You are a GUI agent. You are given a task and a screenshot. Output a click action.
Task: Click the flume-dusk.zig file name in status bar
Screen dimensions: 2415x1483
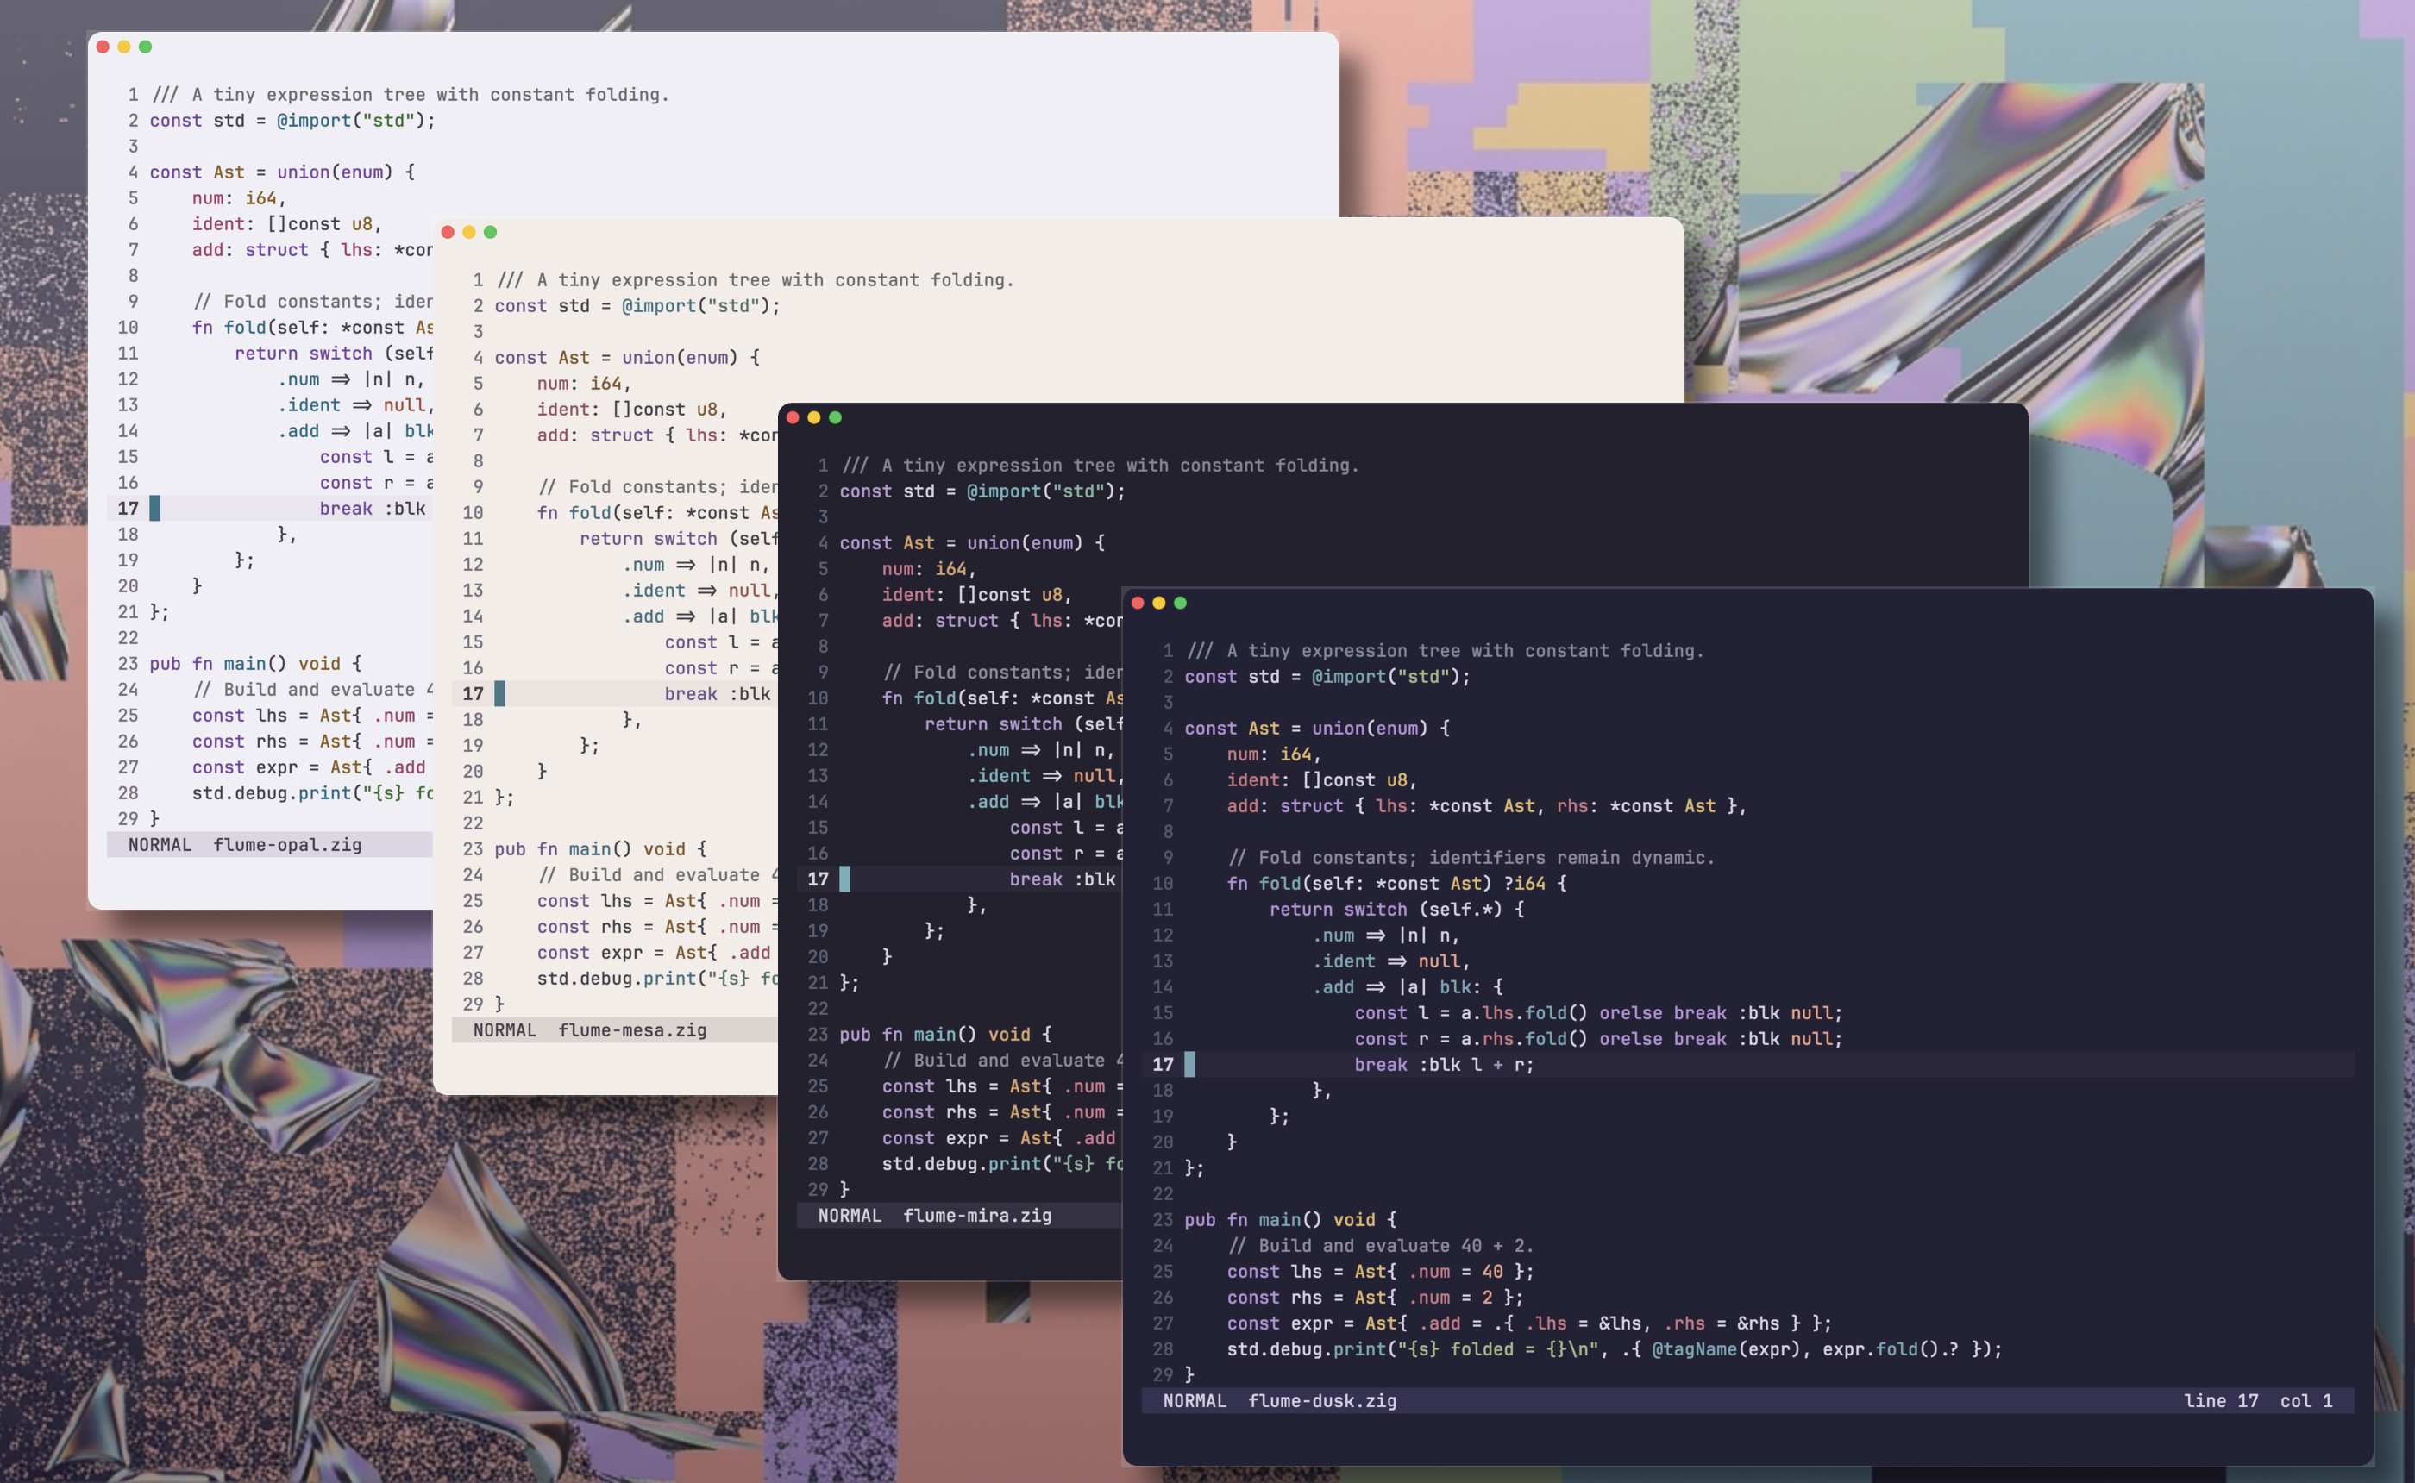coord(1322,1402)
